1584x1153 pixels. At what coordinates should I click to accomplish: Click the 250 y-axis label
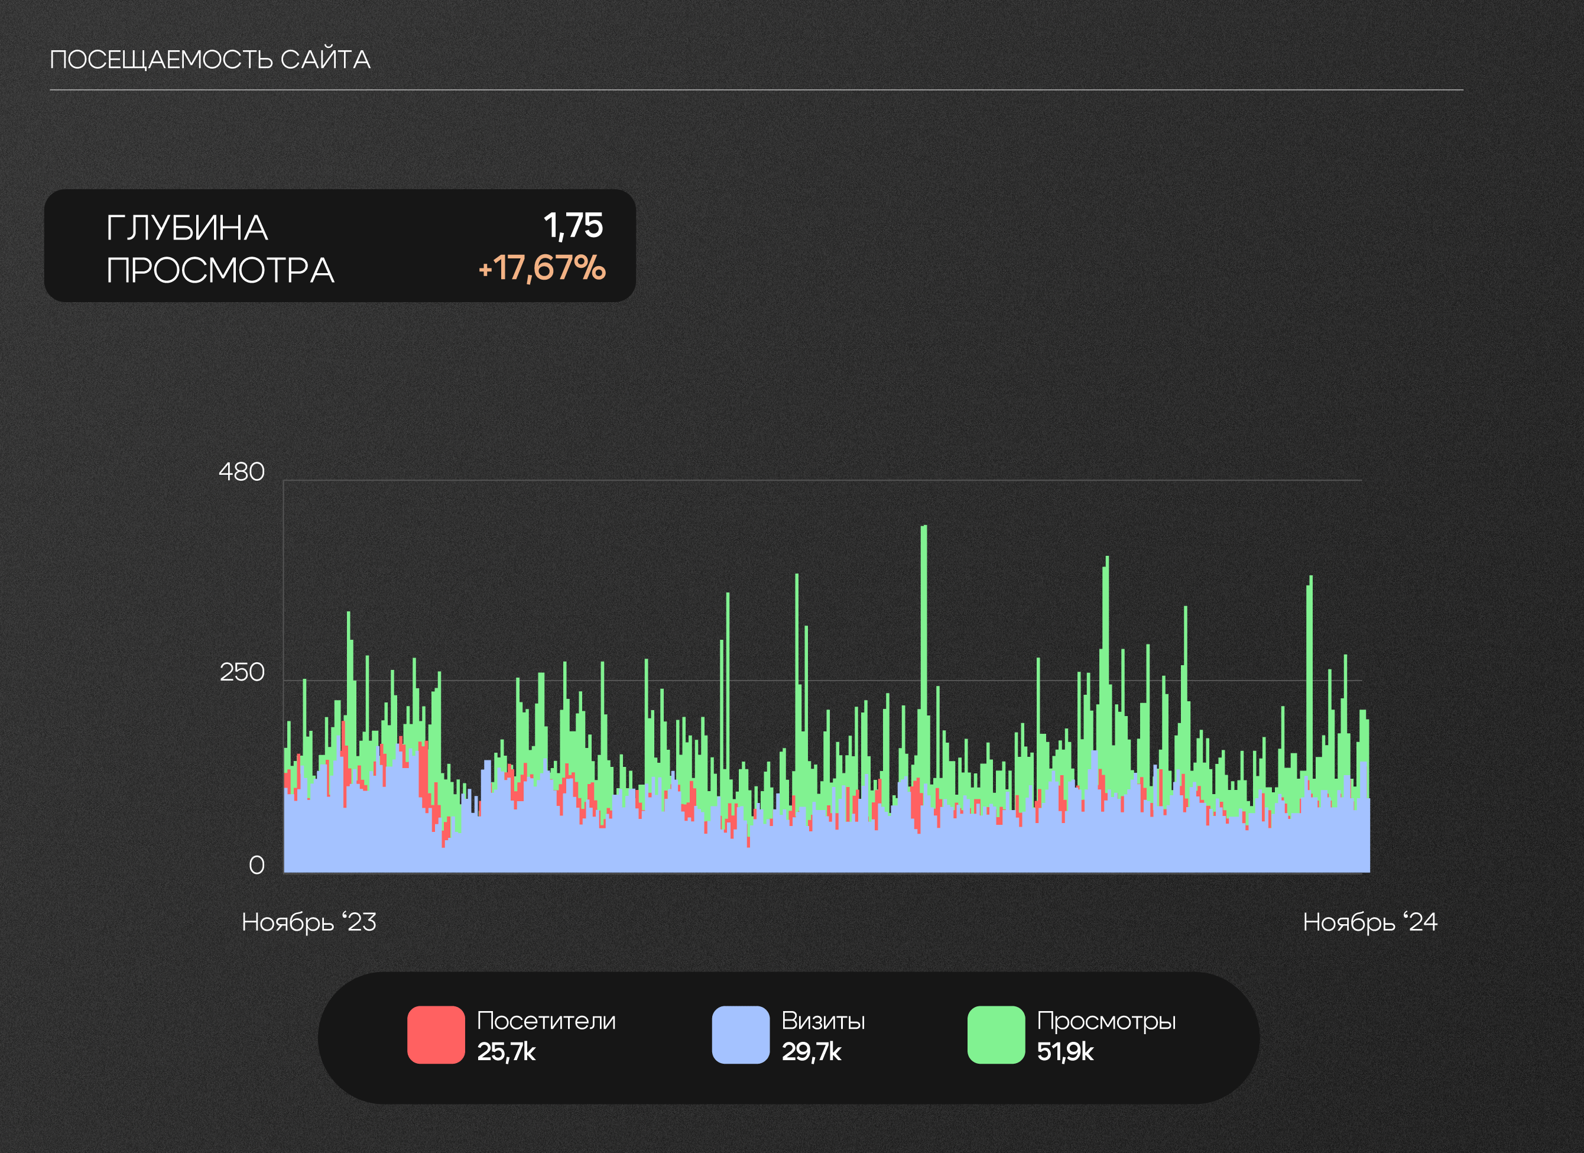(242, 672)
